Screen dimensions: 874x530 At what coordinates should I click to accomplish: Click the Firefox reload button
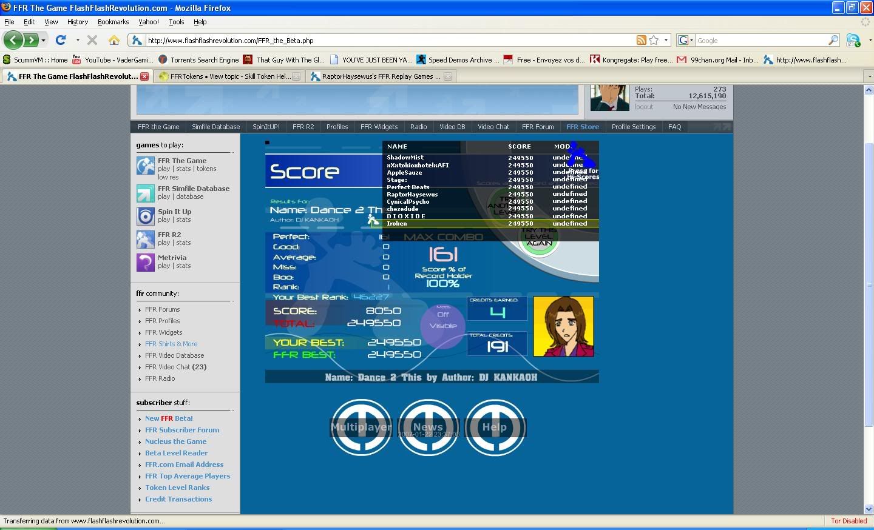(60, 40)
